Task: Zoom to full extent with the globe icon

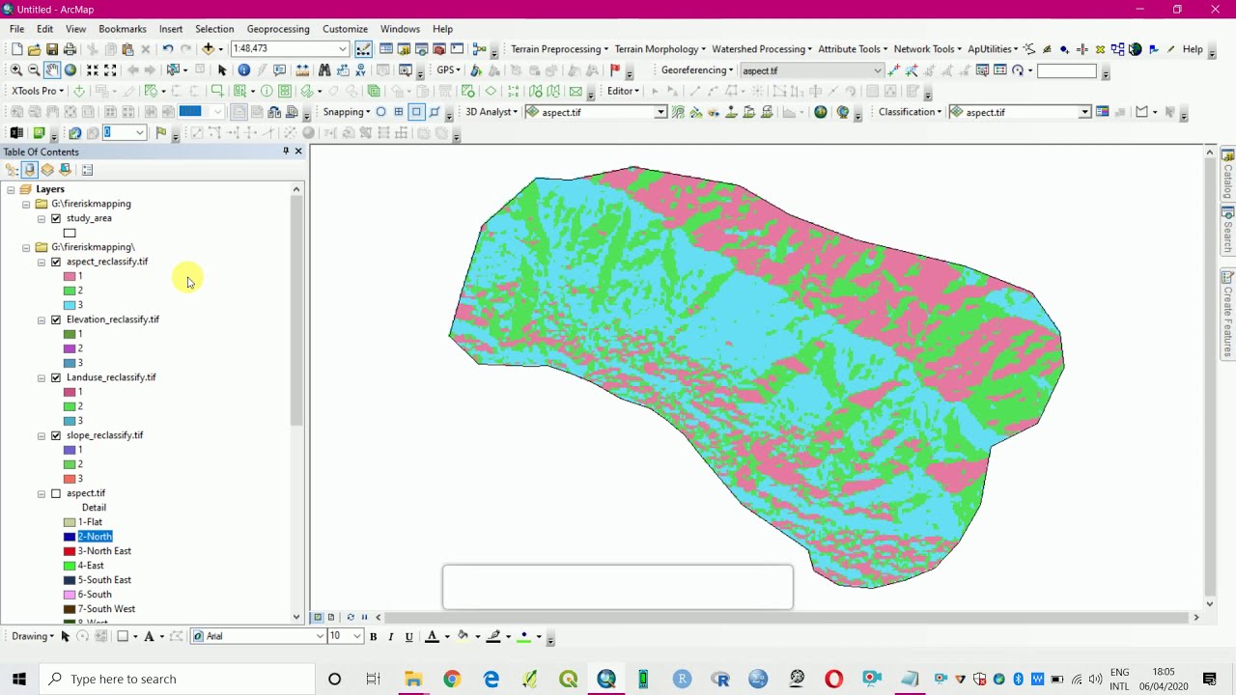Action: coord(70,70)
